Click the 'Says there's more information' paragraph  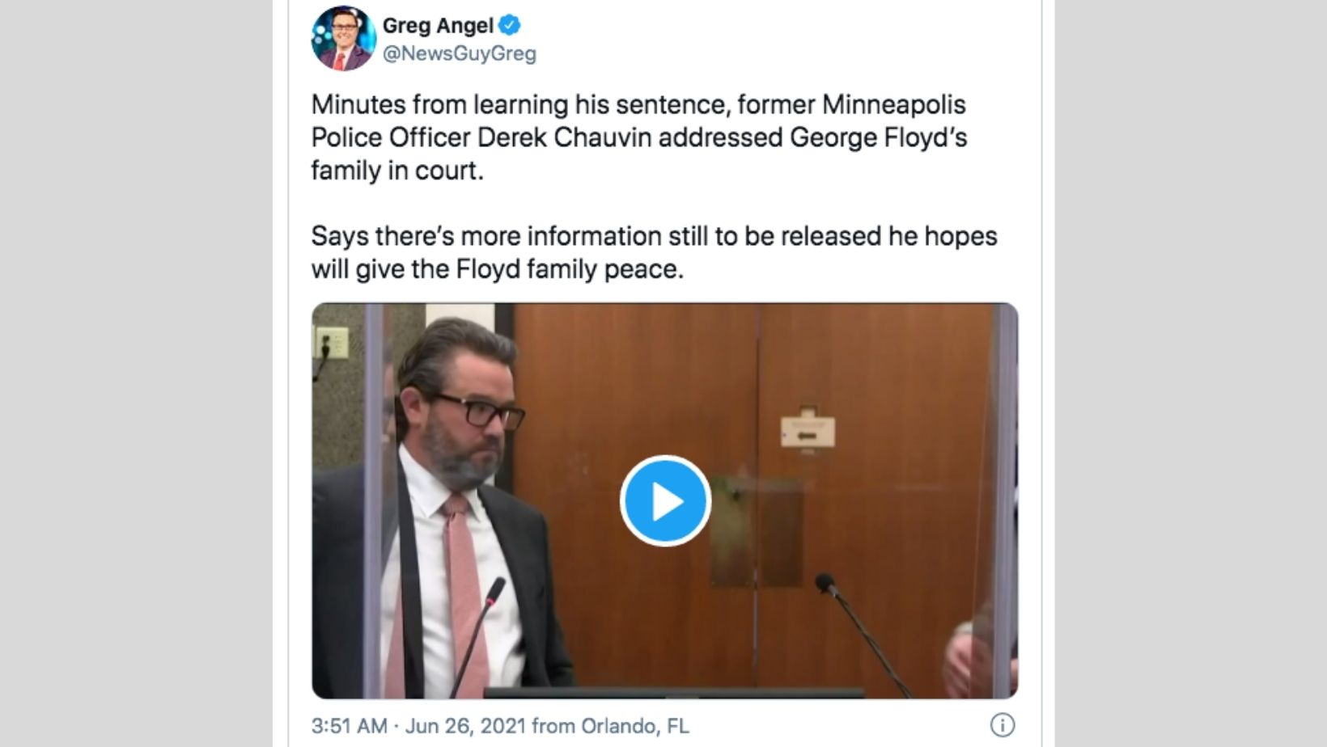click(654, 252)
